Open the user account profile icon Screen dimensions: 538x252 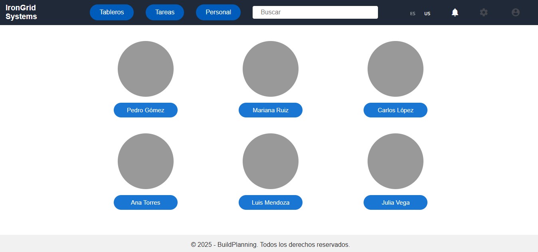click(x=516, y=12)
